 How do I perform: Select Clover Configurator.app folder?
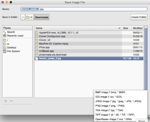(x=89, y=36)
